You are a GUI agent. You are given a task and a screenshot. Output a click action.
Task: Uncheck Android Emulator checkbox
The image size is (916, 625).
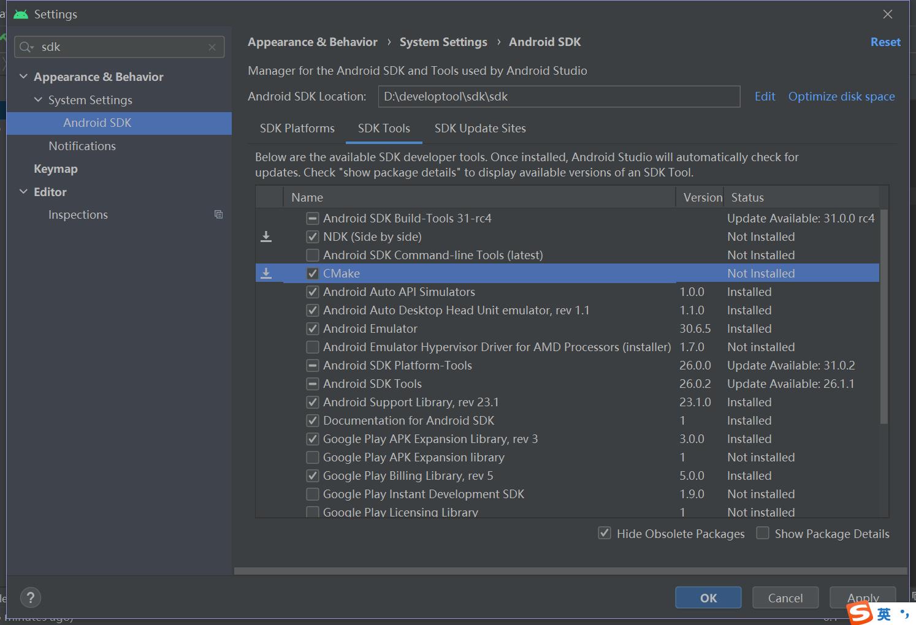(x=313, y=328)
